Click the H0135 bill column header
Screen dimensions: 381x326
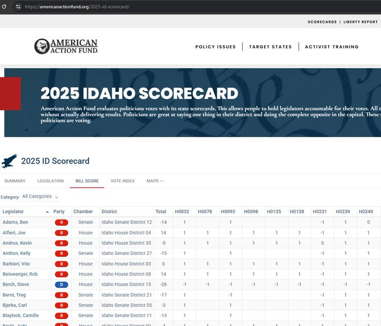(274, 212)
